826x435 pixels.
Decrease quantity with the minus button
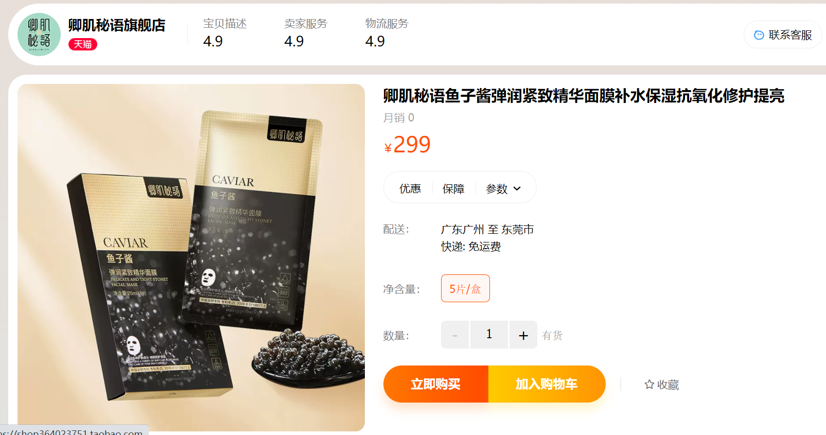(455, 335)
